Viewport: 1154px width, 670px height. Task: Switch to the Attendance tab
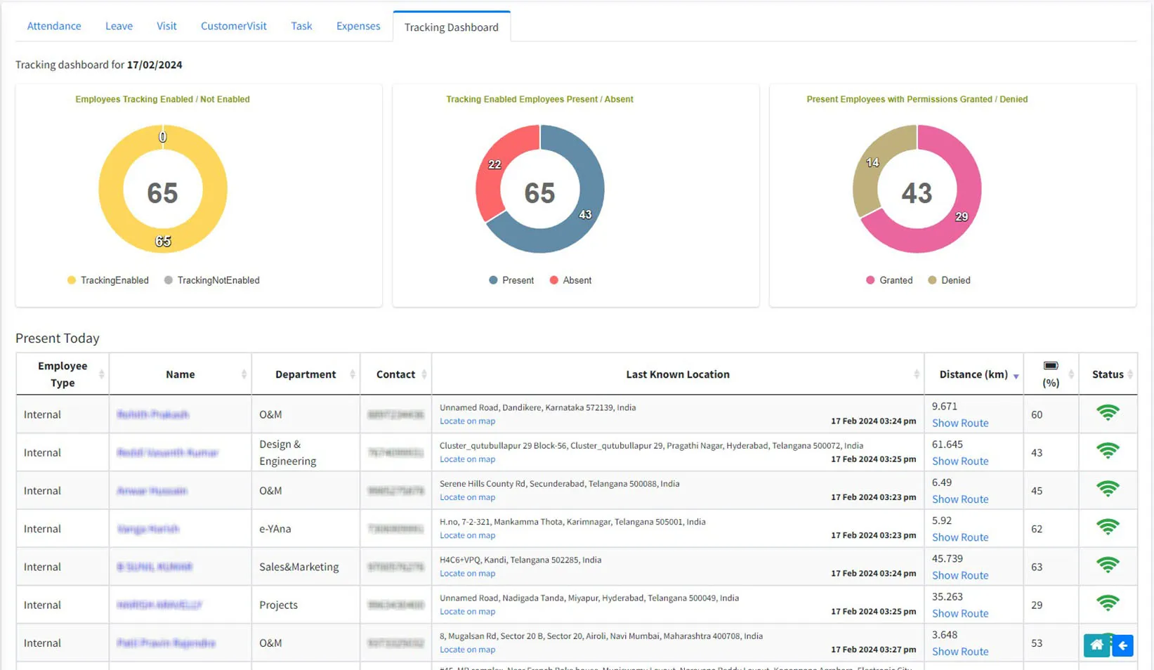(53, 25)
